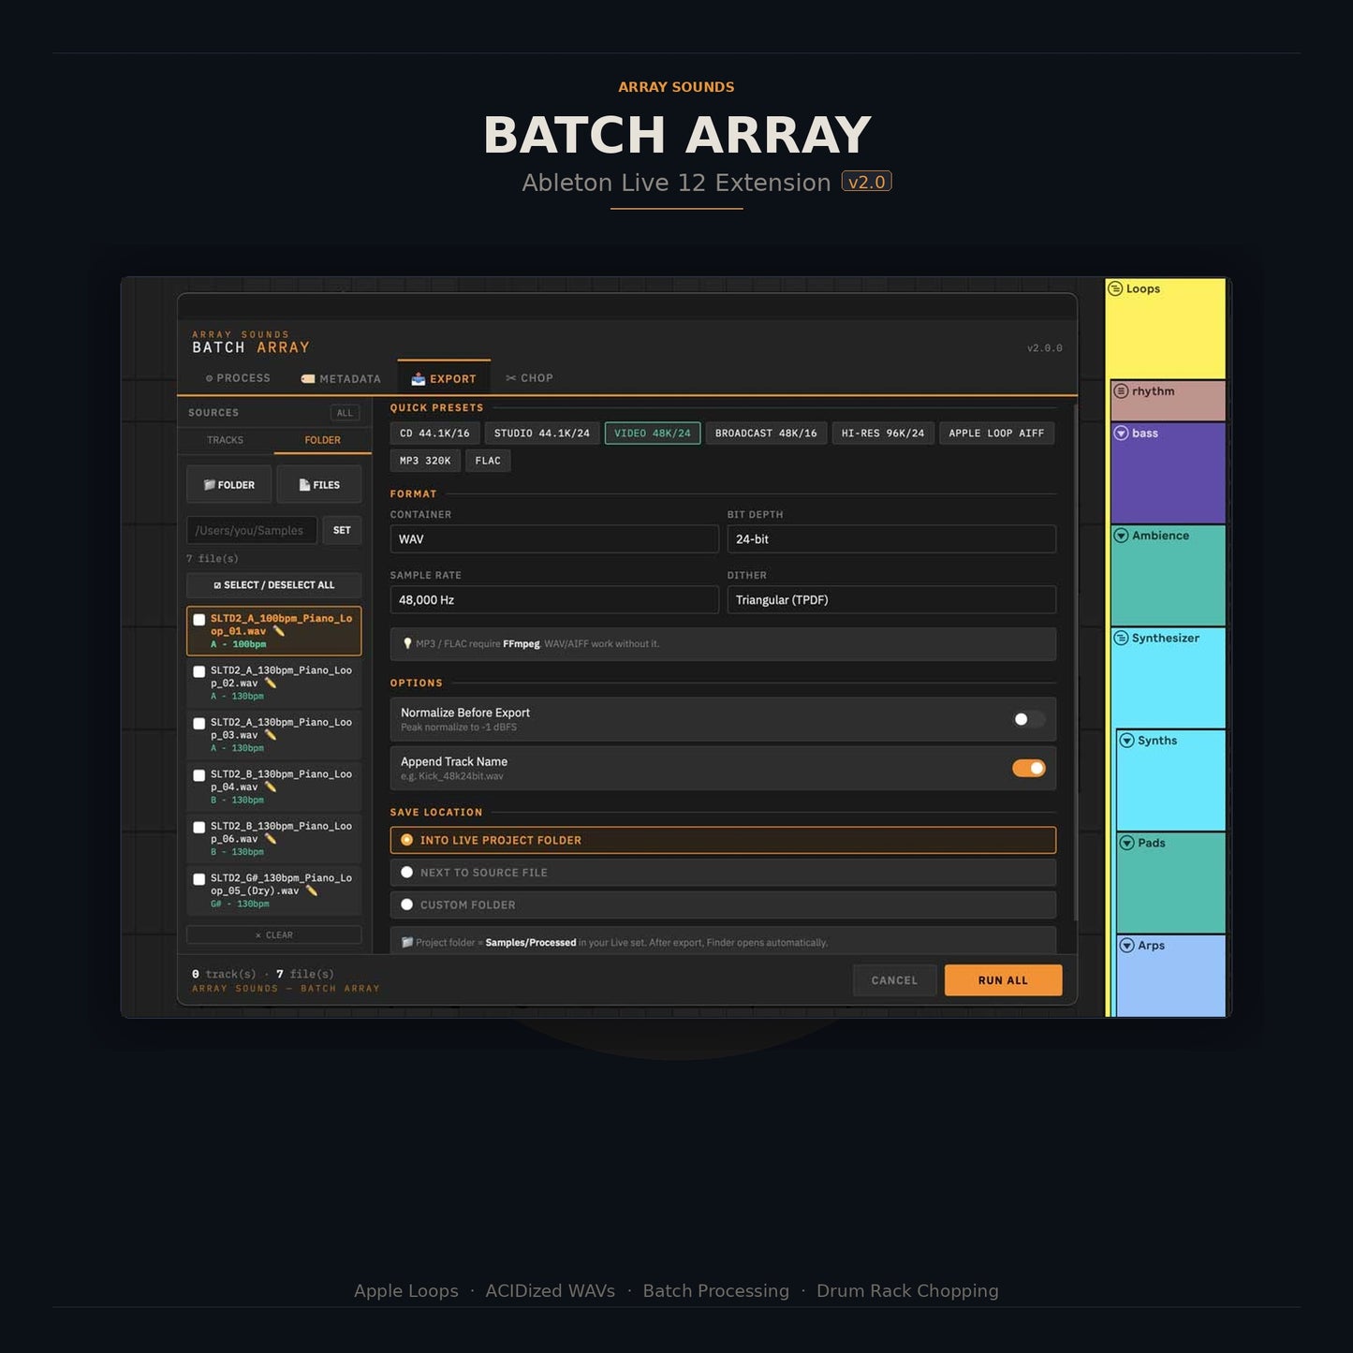This screenshot has width=1353, height=1353.
Task: Apply the MP3 320K preset
Action: tap(425, 461)
